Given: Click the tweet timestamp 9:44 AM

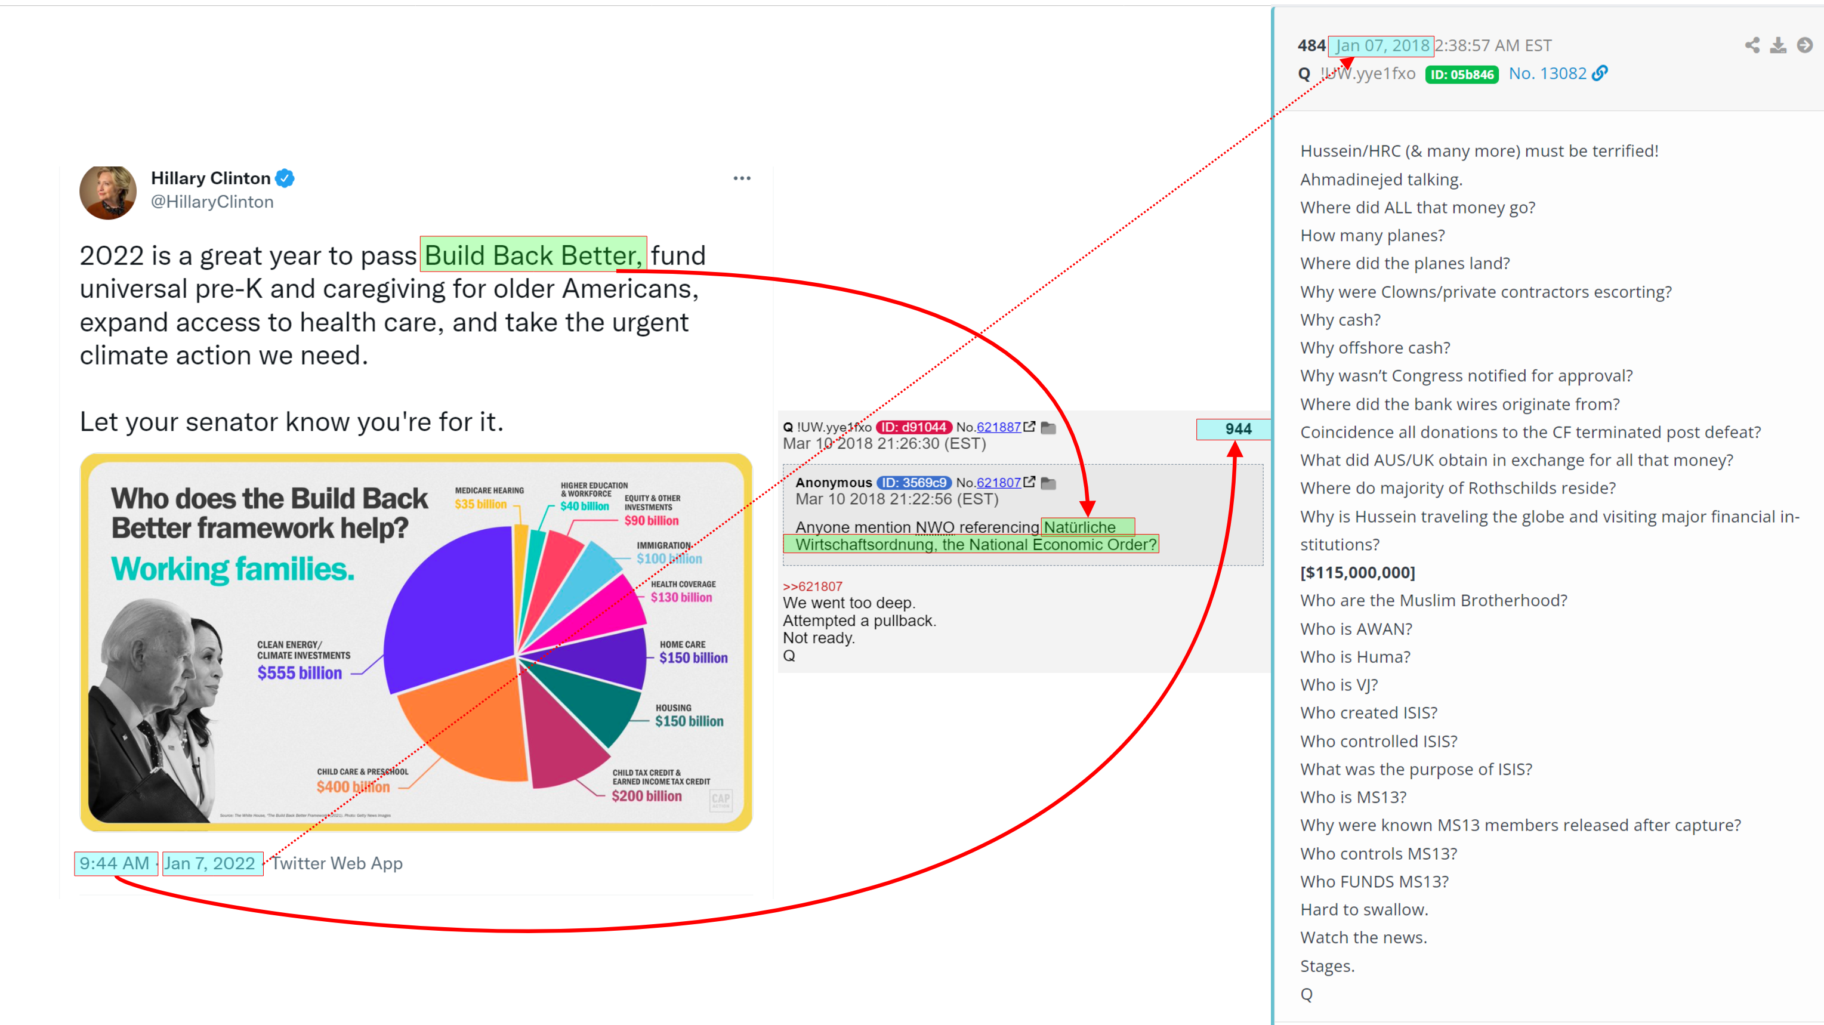Looking at the screenshot, I should (x=115, y=863).
